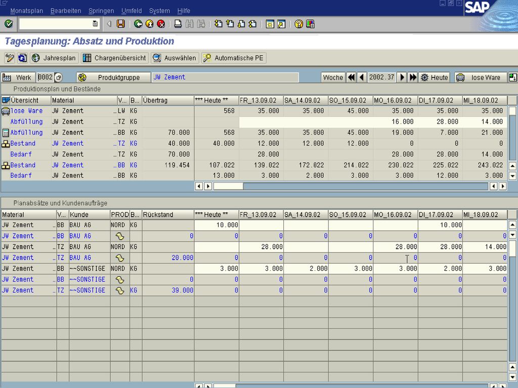Viewport: 518px width, 388px height.
Task: Click upper table vertical scroll up arrow
Action: point(512,166)
